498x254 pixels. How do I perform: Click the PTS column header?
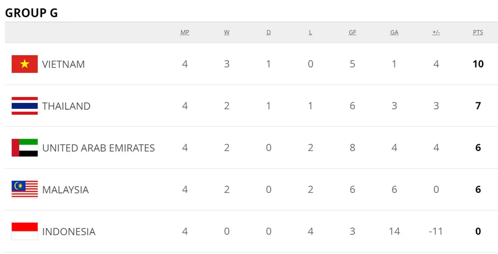(478, 32)
